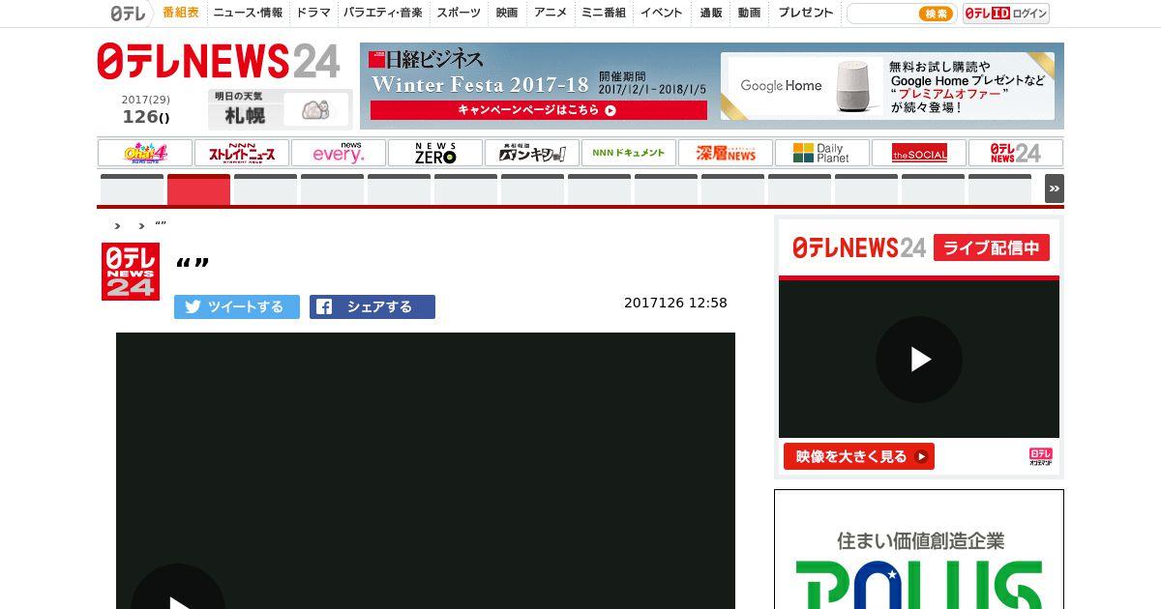Open 日テレNEWS24 logo in program row

(x=1016, y=153)
